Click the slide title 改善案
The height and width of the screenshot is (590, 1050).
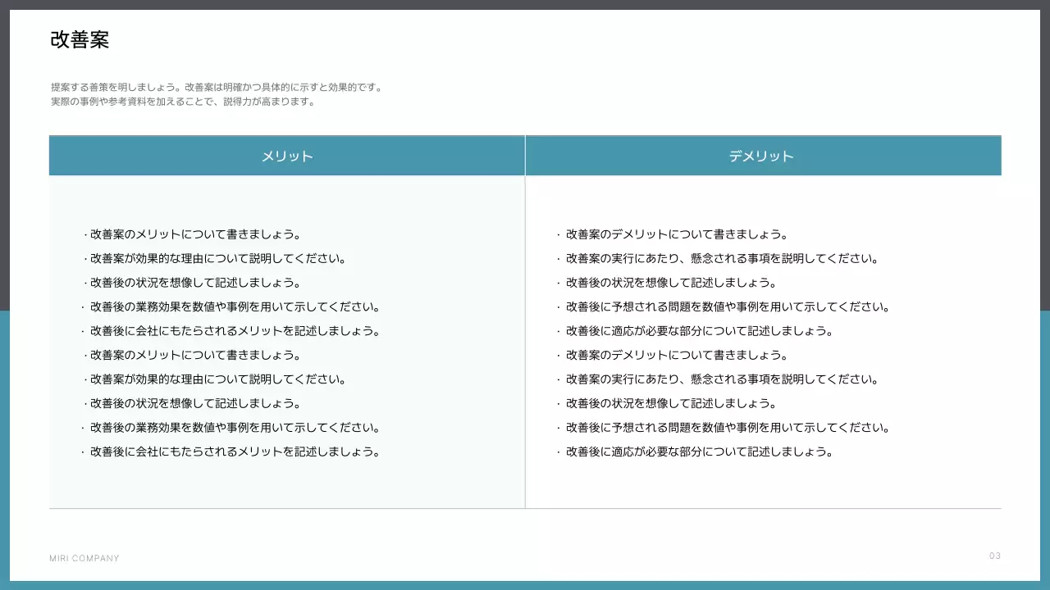tap(80, 39)
